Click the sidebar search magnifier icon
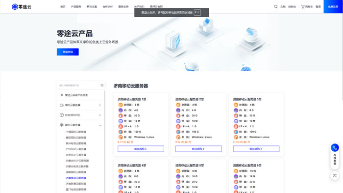Viewport: 343px width, 193px height. [102, 85]
